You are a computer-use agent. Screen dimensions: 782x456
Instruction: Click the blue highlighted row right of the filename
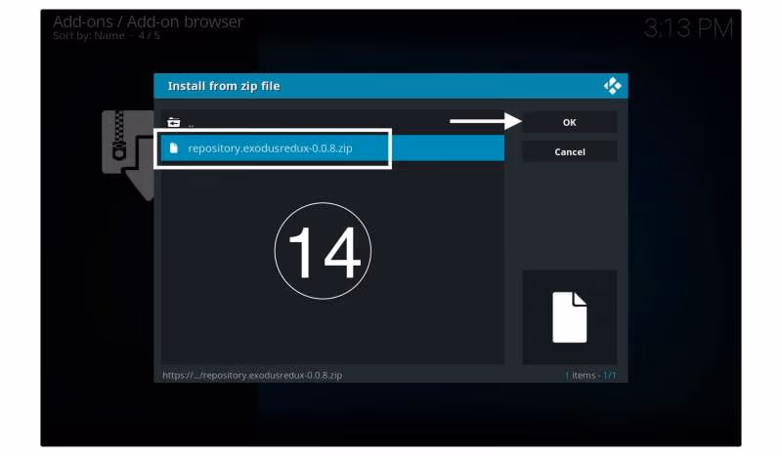tap(448, 148)
